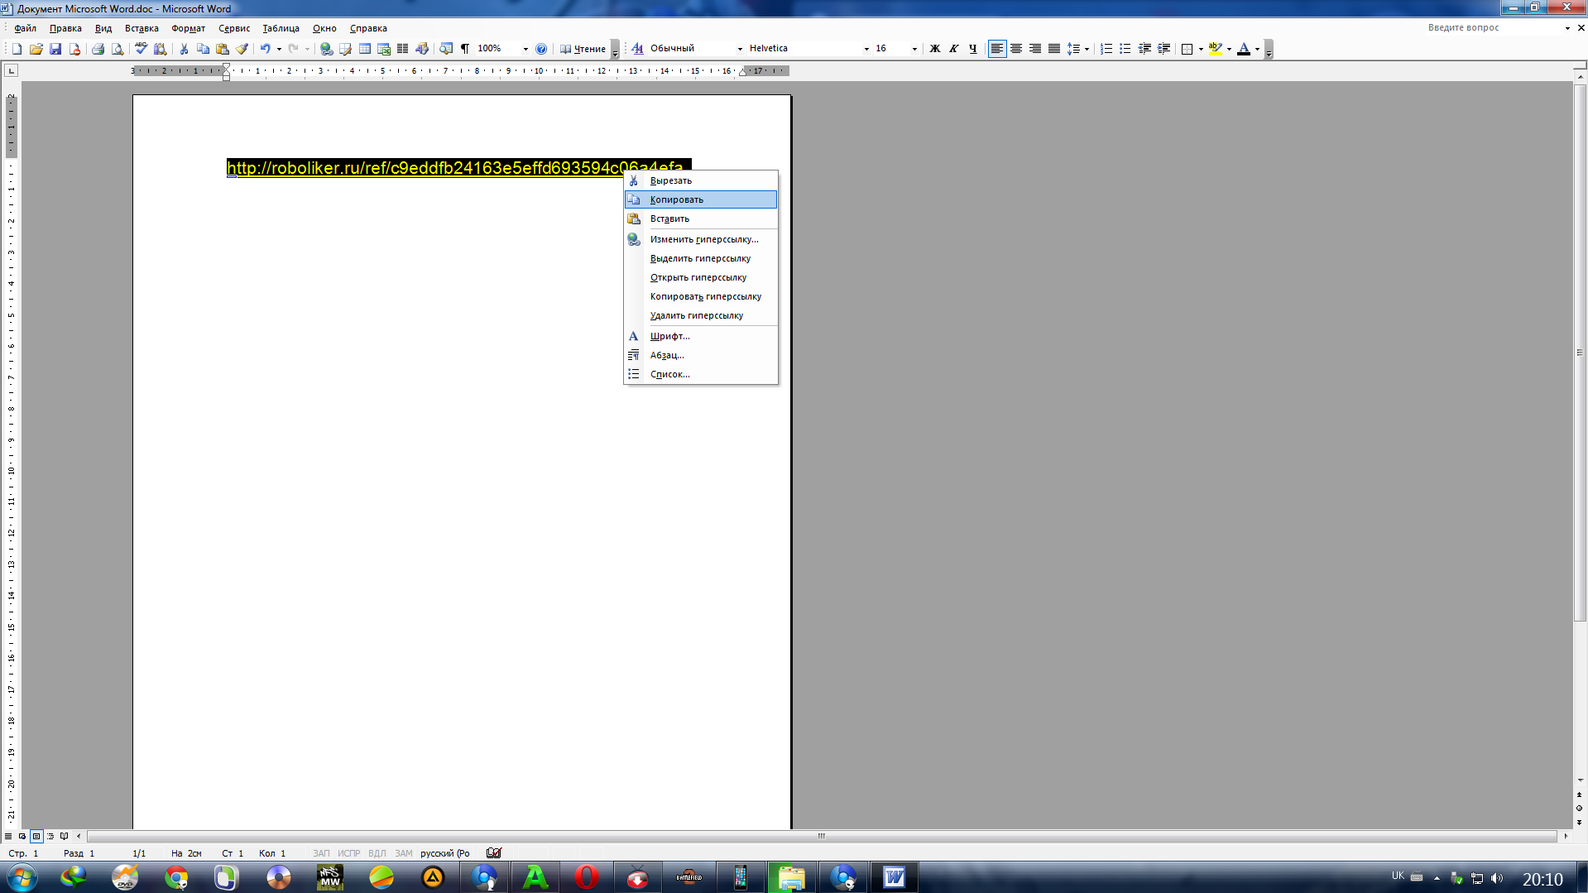1588x893 pixels.
Task: Click the Undo arrow
Action: pos(265,49)
